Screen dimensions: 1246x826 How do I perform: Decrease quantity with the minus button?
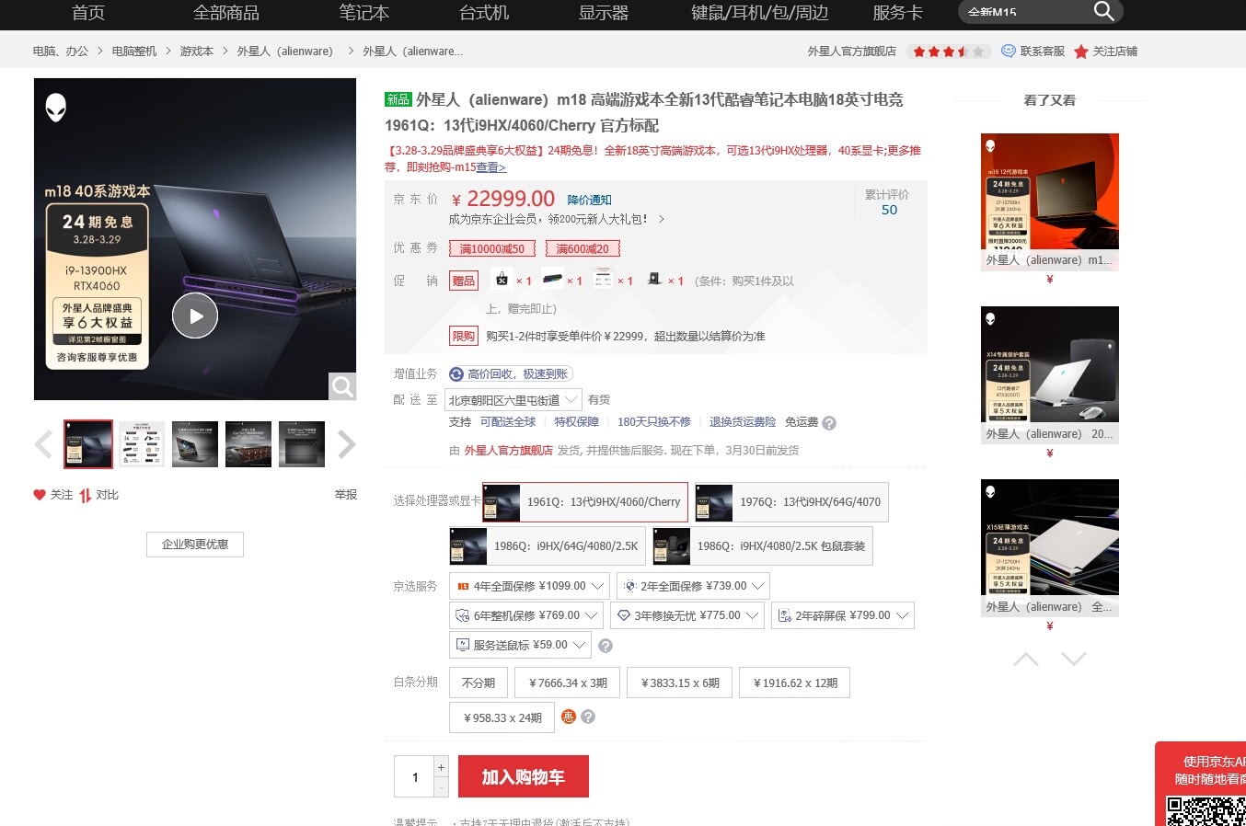click(x=442, y=787)
